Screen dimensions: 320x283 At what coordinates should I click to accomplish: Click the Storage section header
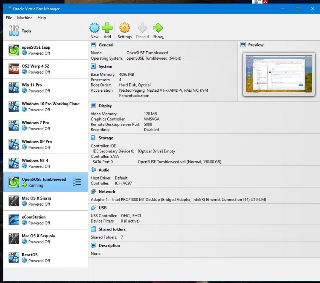pyautogui.click(x=106, y=138)
